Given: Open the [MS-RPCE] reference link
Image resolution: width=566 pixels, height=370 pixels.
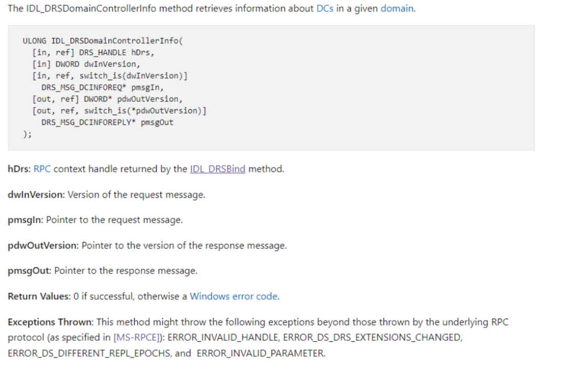Looking at the screenshot, I should coord(136,337).
